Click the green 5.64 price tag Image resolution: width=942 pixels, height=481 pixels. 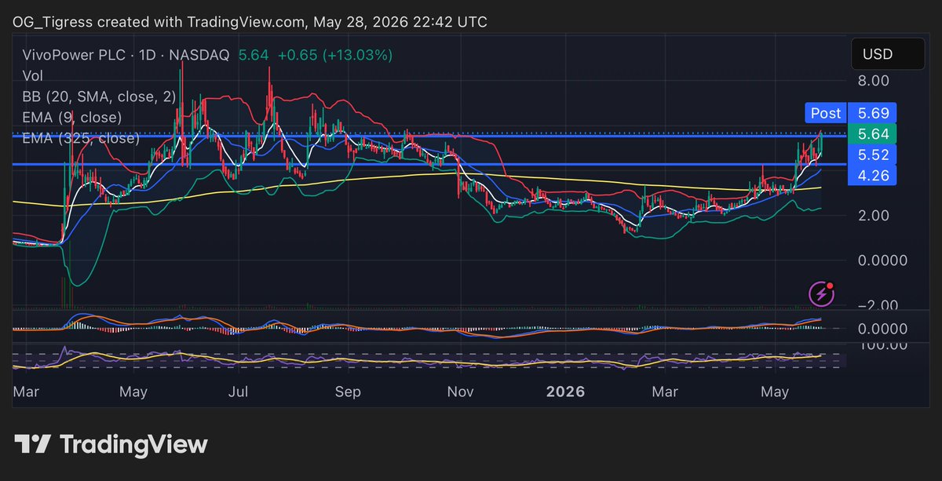point(872,133)
